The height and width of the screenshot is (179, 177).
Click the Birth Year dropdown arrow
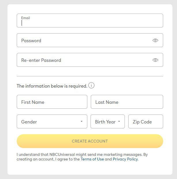(119, 121)
